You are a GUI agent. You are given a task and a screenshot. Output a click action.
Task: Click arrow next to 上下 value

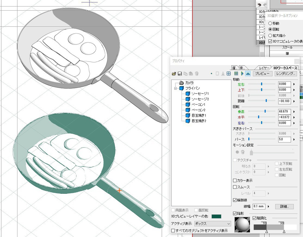point(294,90)
